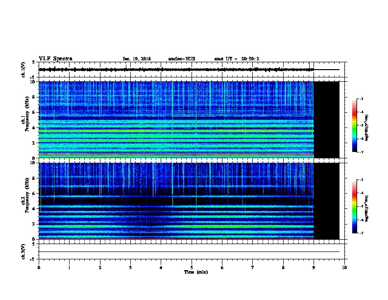Click the "4" kHz tick on ch.1 spectrogram
The height and width of the screenshot is (300, 388).
(35, 128)
